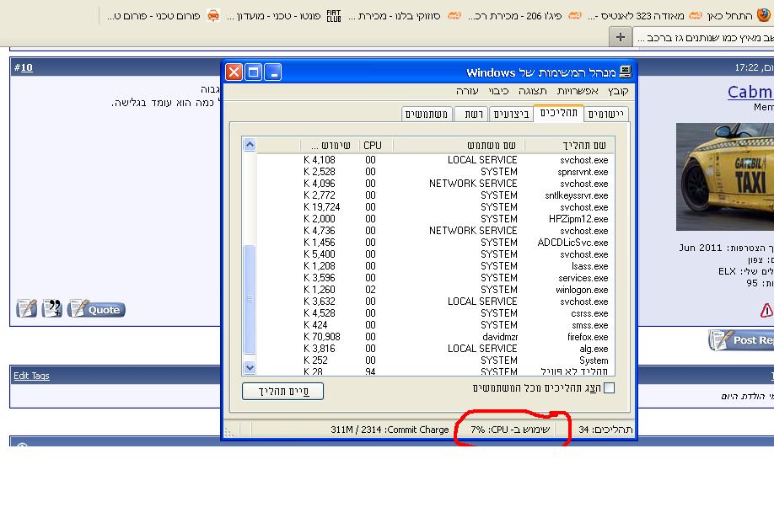
Task: Click the Quote button on the forum post
Action: tap(96, 309)
